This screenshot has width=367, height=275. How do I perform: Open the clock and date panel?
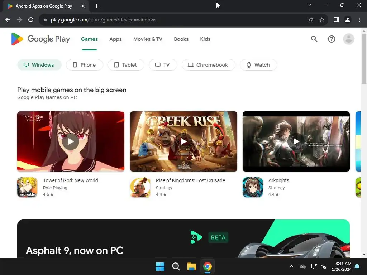342,266
